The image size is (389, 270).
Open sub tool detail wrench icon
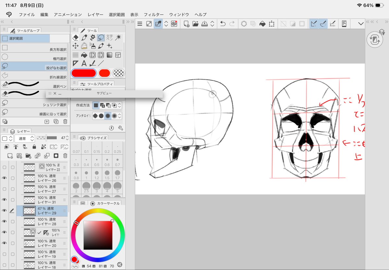point(121,128)
